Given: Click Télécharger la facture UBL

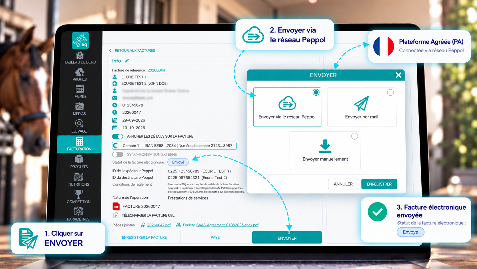Looking at the screenshot, I should (148, 215).
